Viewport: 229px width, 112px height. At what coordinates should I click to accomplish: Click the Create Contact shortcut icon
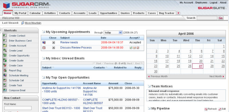5,36
